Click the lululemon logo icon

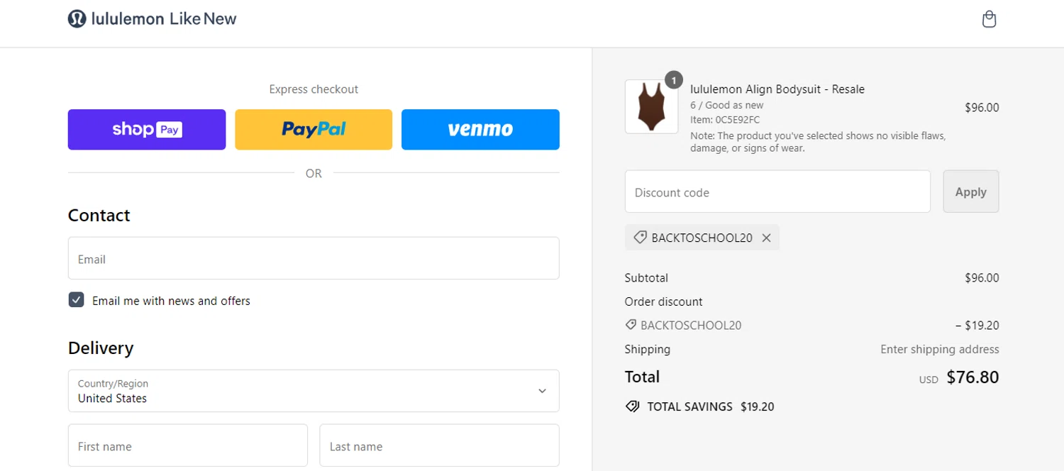click(x=77, y=19)
